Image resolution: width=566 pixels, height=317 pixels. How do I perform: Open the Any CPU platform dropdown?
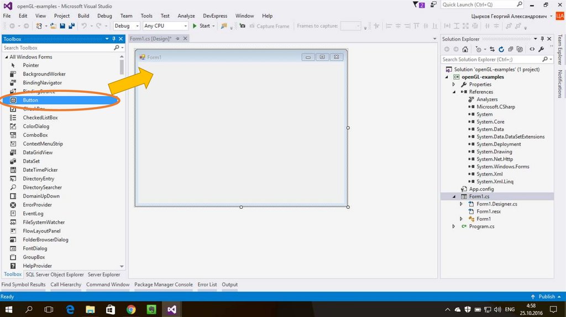[165, 26]
